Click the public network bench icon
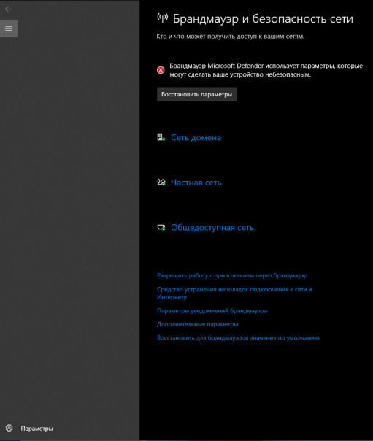Image resolution: width=373 pixels, height=441 pixels. 161,227
